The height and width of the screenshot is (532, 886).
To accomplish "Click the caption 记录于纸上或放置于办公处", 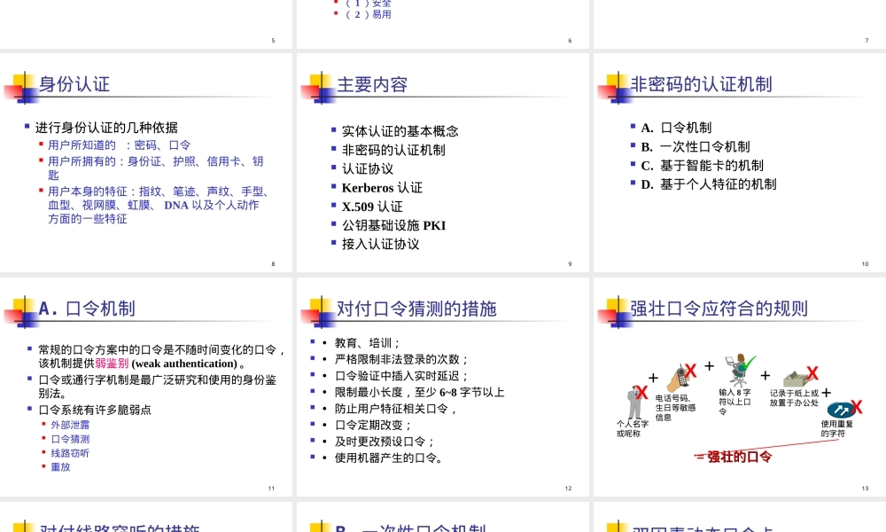I will (x=794, y=398).
